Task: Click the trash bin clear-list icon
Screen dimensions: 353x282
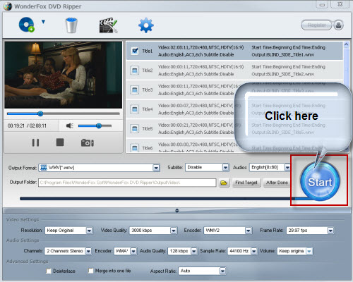Action: point(71,25)
